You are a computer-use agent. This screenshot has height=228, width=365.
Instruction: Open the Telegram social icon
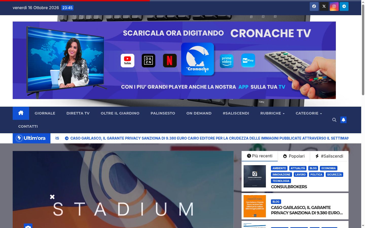[x=344, y=7]
